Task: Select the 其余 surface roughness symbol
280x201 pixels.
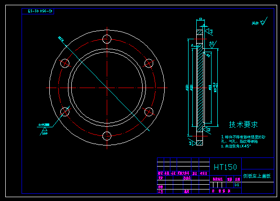Action: 259,22
